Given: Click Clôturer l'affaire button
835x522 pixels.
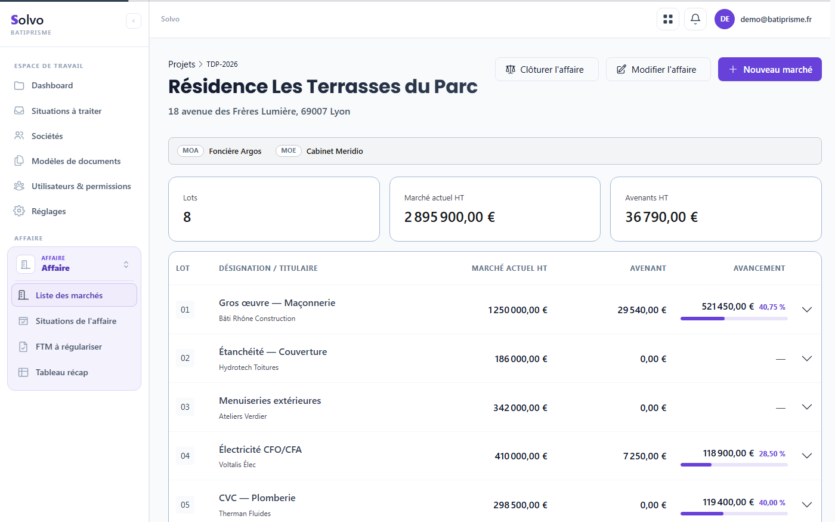Looking at the screenshot, I should [x=547, y=69].
